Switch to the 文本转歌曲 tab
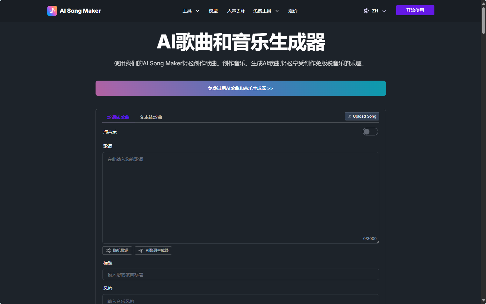Image resolution: width=486 pixels, height=304 pixels. coord(151,117)
